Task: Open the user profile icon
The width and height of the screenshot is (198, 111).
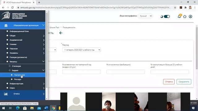Action: click(x=191, y=16)
